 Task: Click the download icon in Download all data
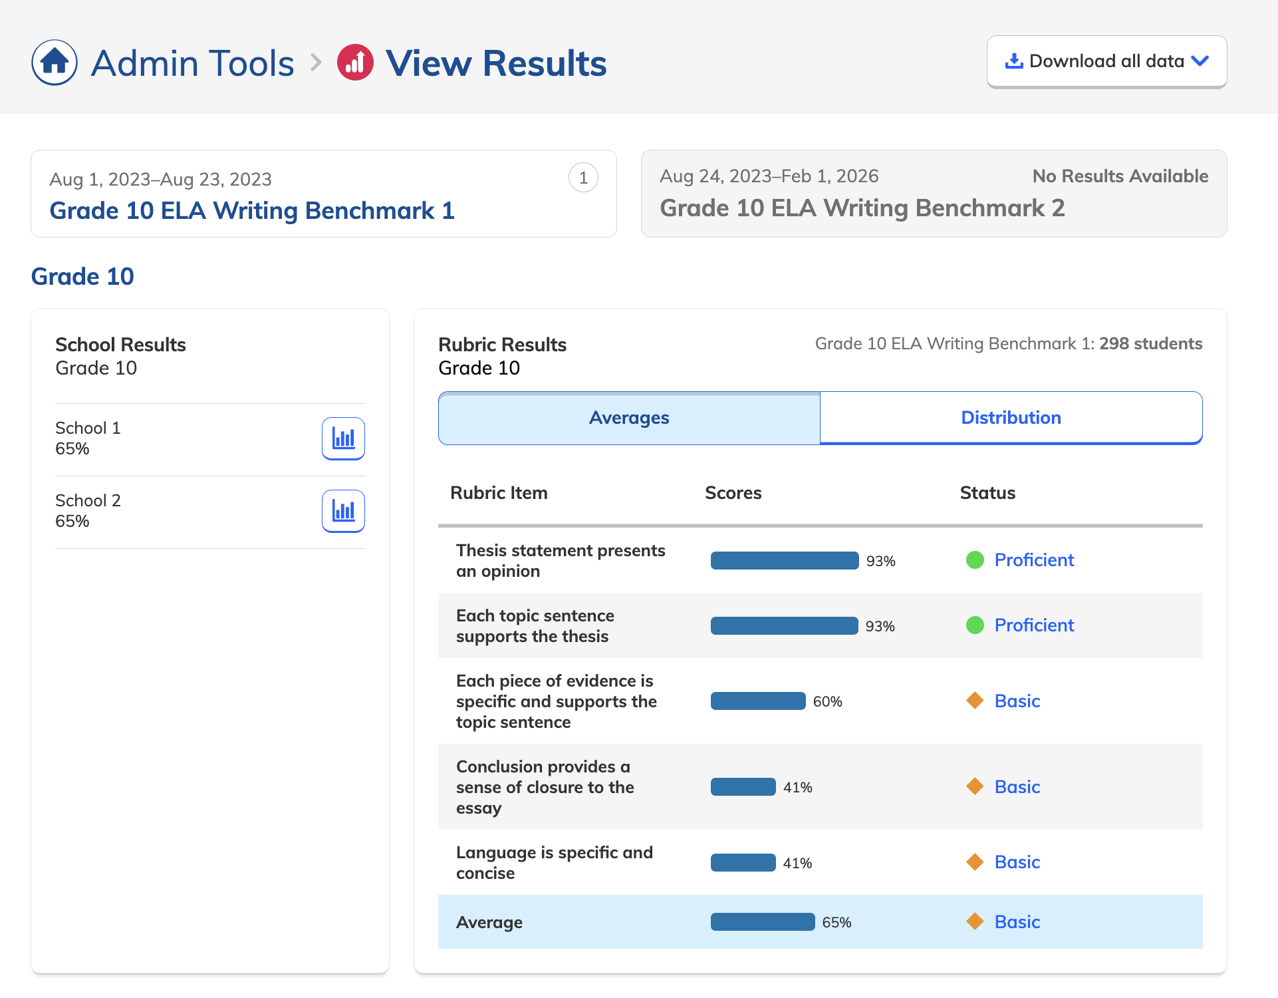coord(1013,61)
